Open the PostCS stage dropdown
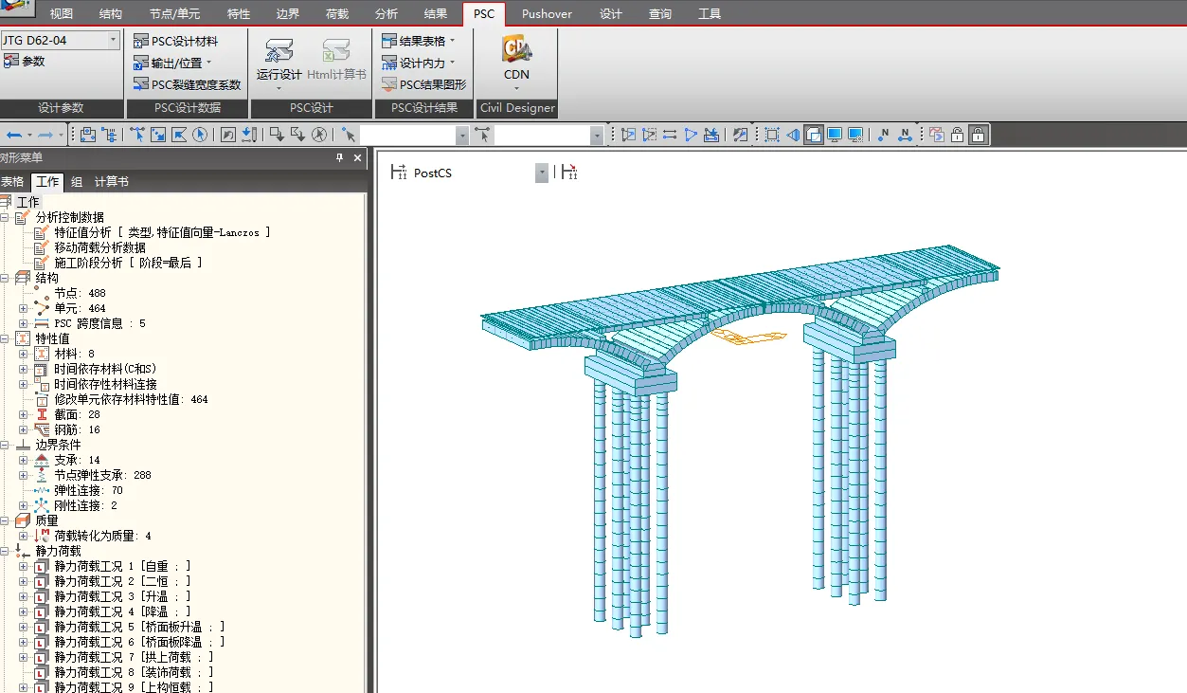This screenshot has width=1187, height=693. point(542,173)
